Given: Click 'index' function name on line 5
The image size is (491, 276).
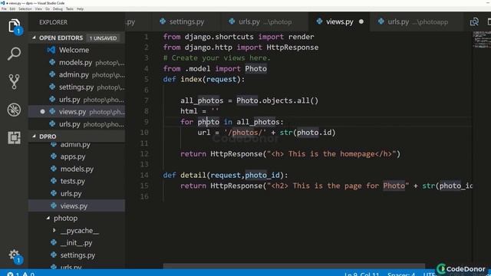Looking at the screenshot, I should coord(191,79).
